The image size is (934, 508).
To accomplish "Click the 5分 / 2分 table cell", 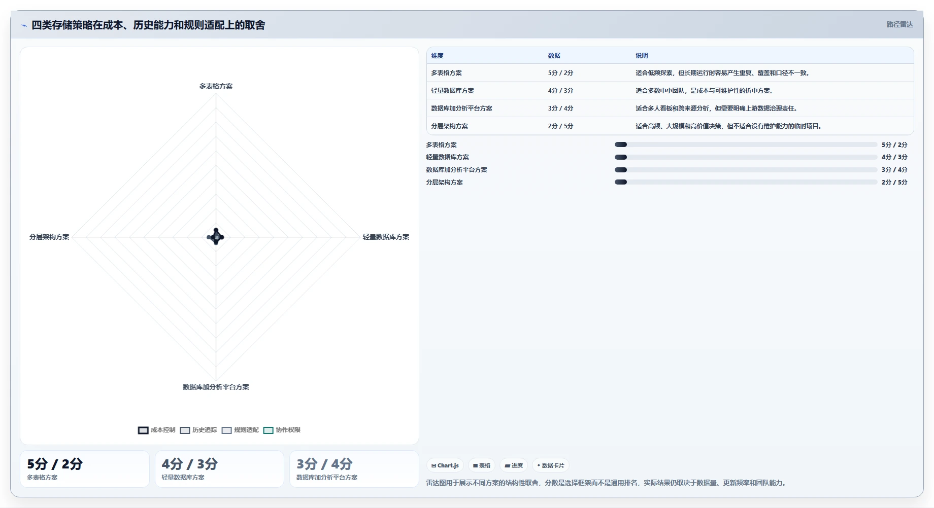I will tap(560, 73).
